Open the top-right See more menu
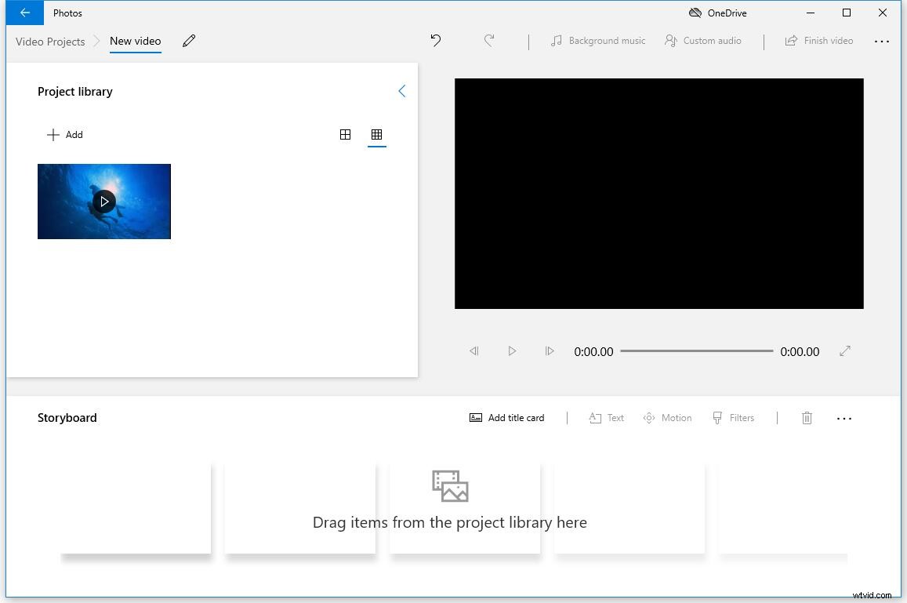Image resolution: width=907 pixels, height=603 pixels. coord(883,41)
